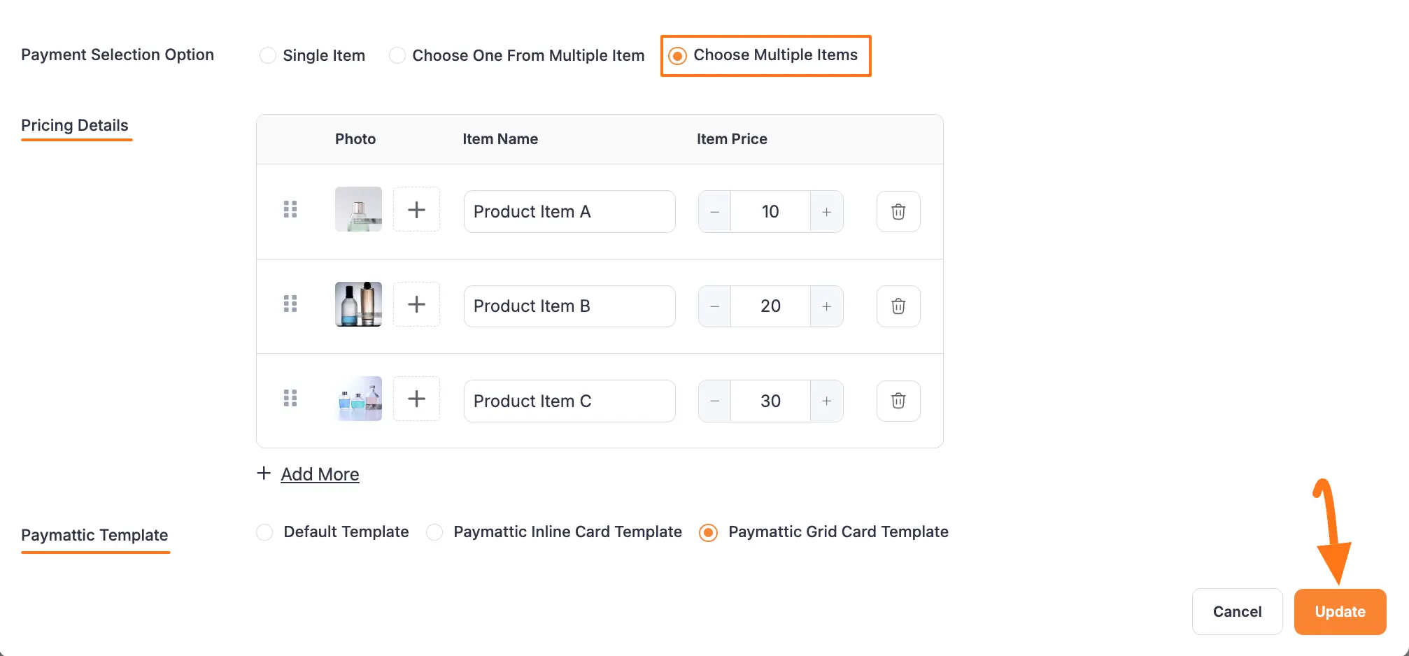This screenshot has height=656, width=1409.
Task: Click the Update button
Action: pos(1340,611)
